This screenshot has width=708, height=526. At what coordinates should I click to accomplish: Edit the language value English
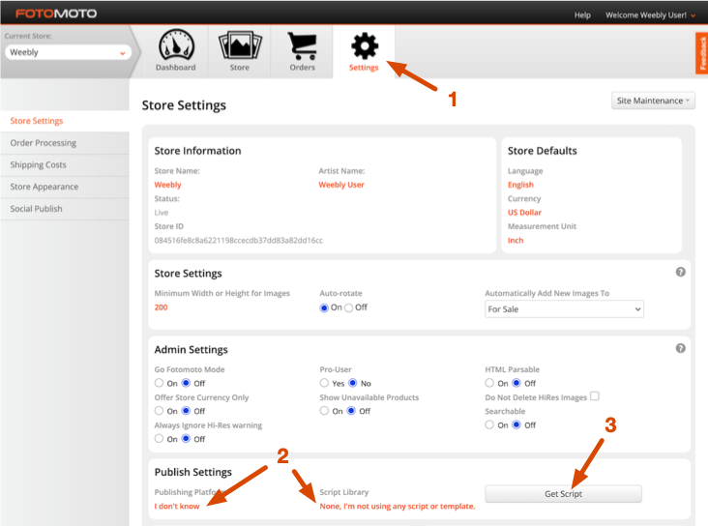(x=520, y=185)
